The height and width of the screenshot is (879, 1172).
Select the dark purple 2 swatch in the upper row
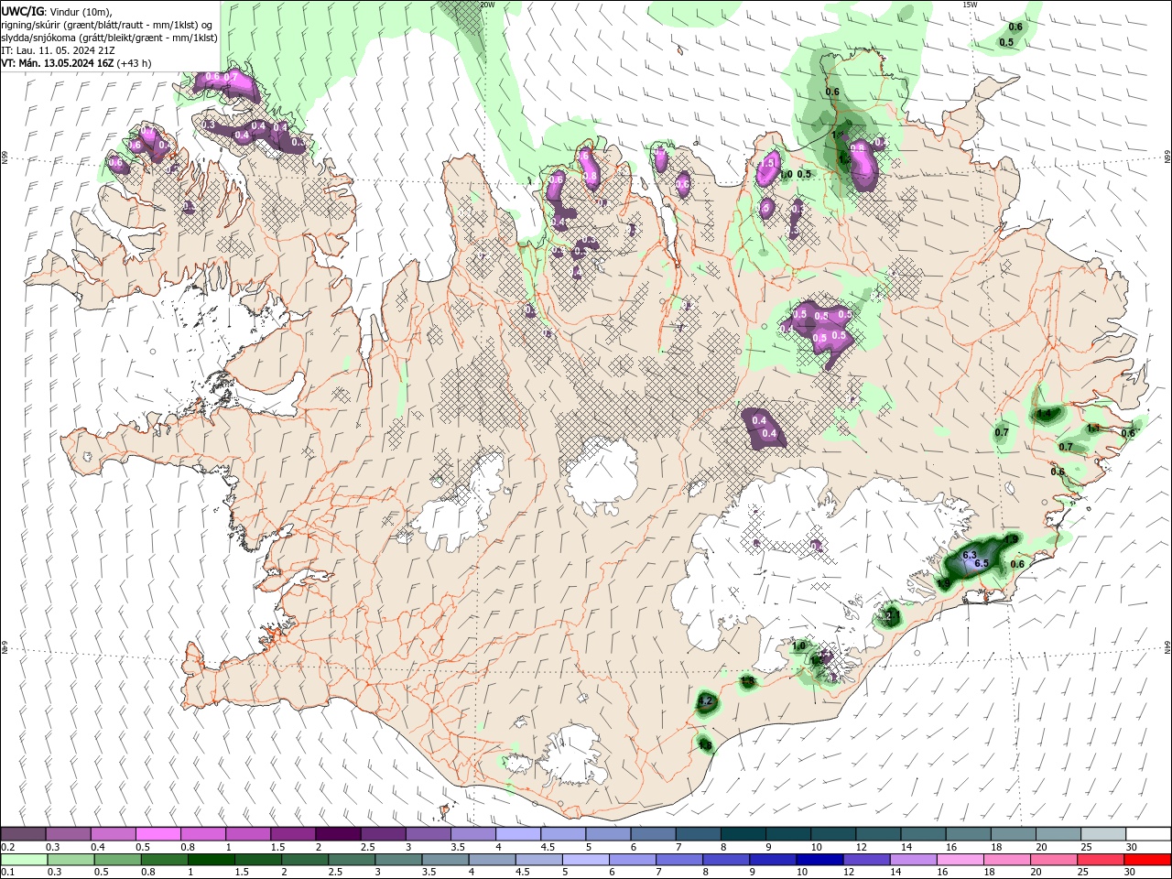[x=337, y=834]
